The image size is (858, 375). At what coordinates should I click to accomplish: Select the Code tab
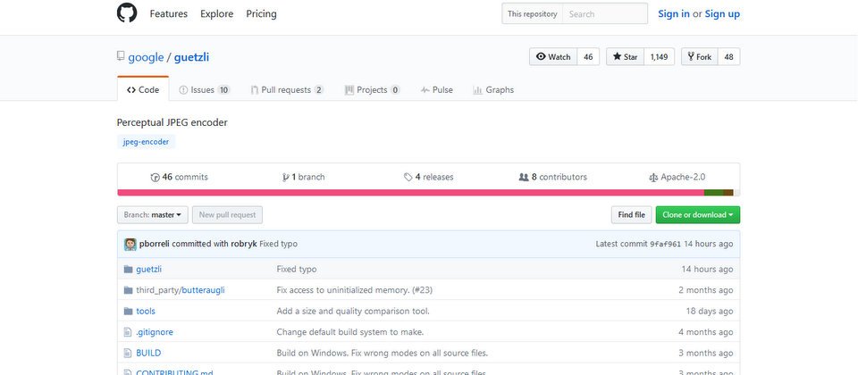click(x=143, y=89)
